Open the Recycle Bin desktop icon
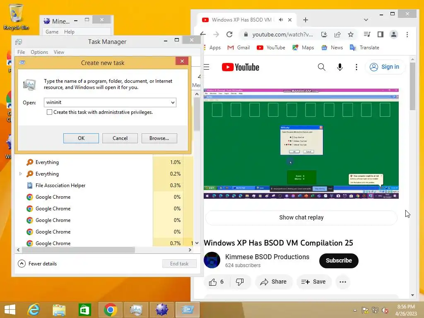 [16, 17]
